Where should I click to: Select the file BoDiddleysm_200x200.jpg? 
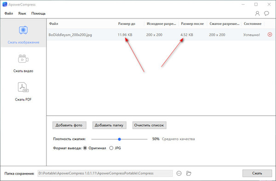point(70,35)
